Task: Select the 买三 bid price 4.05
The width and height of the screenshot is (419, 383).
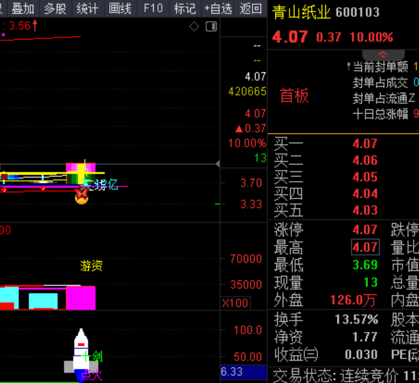Action: point(365,177)
